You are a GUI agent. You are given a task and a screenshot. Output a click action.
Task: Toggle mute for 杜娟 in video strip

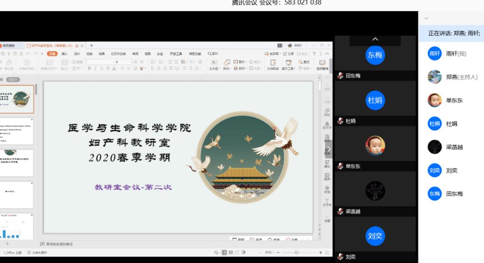340,121
